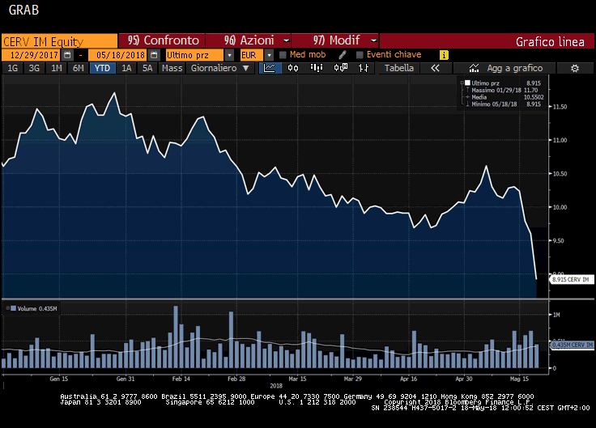The height and width of the screenshot is (428, 596).
Task: Collapse the Ultimo prz legend tree
Action: tap(462, 83)
